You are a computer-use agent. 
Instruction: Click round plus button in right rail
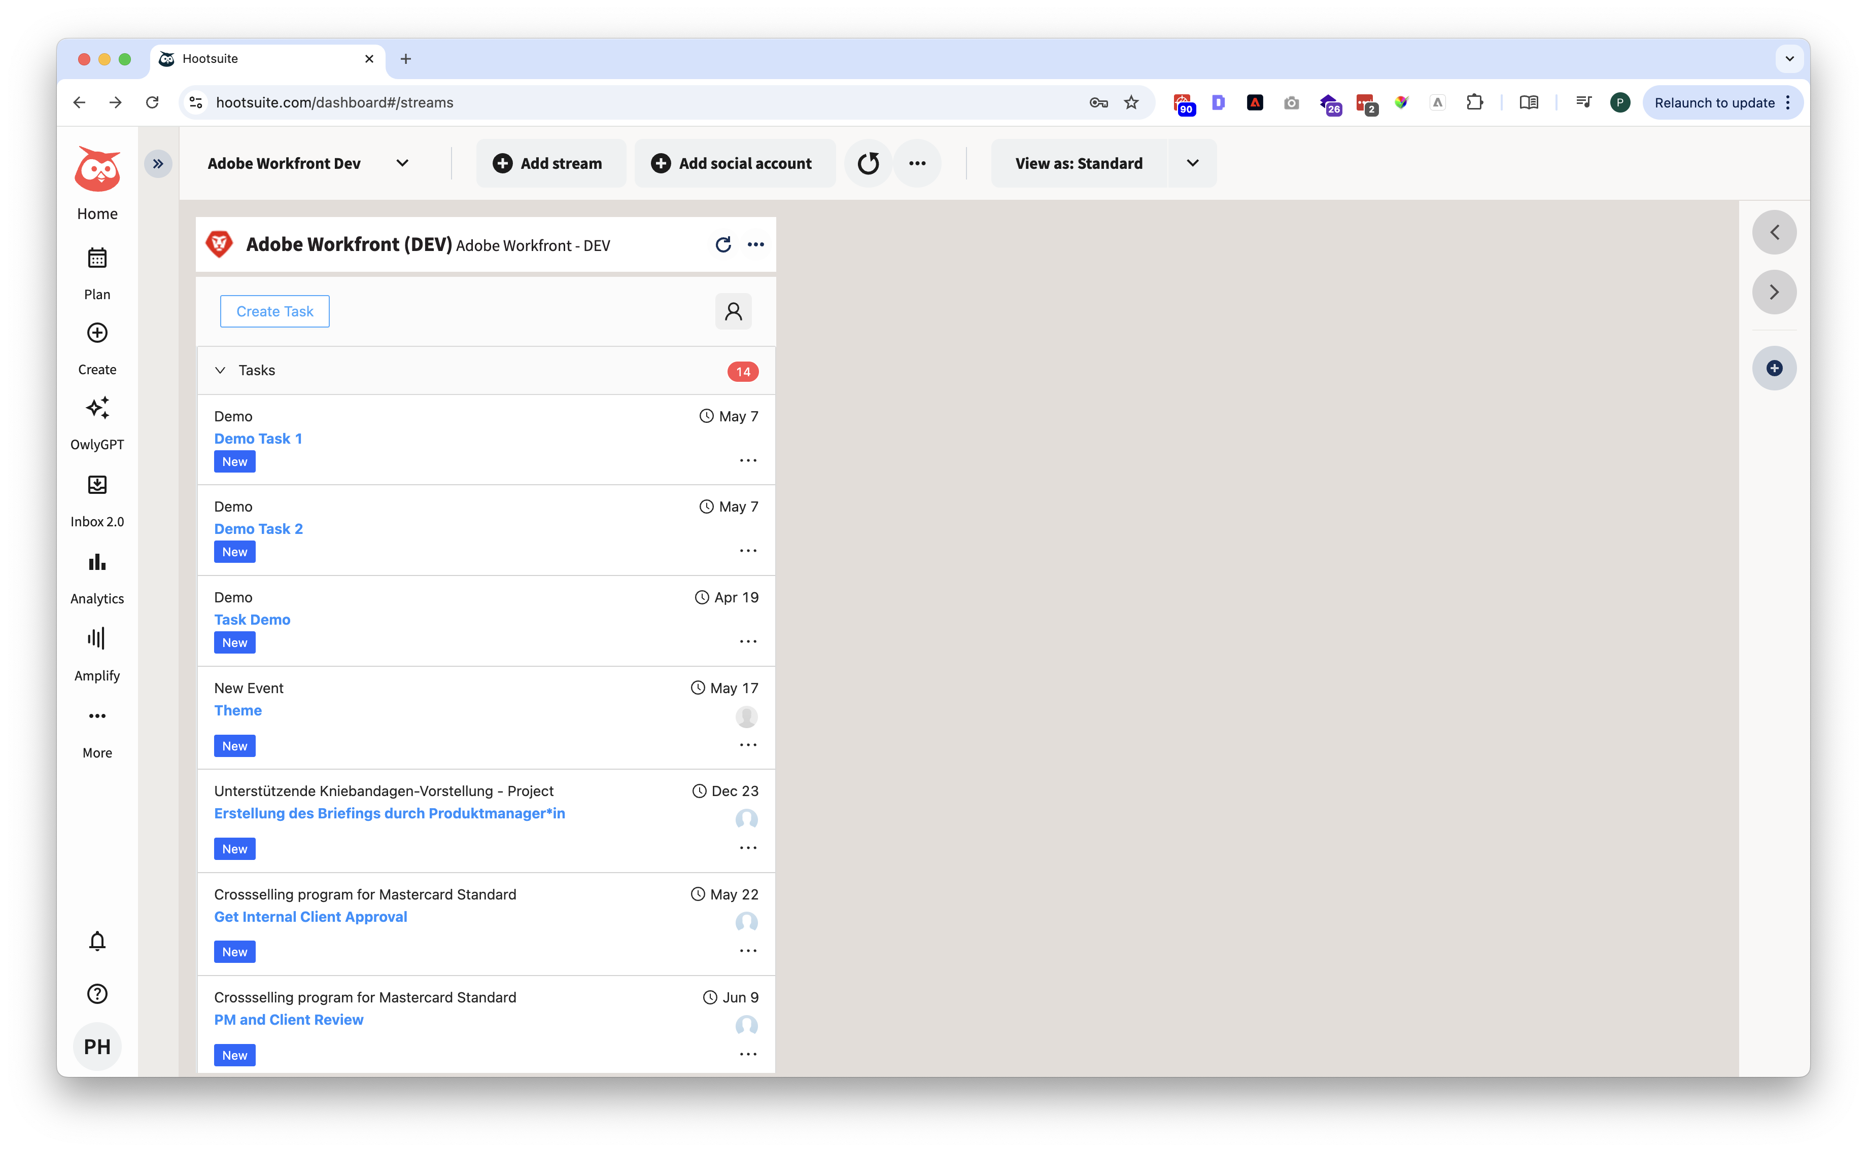(x=1775, y=368)
